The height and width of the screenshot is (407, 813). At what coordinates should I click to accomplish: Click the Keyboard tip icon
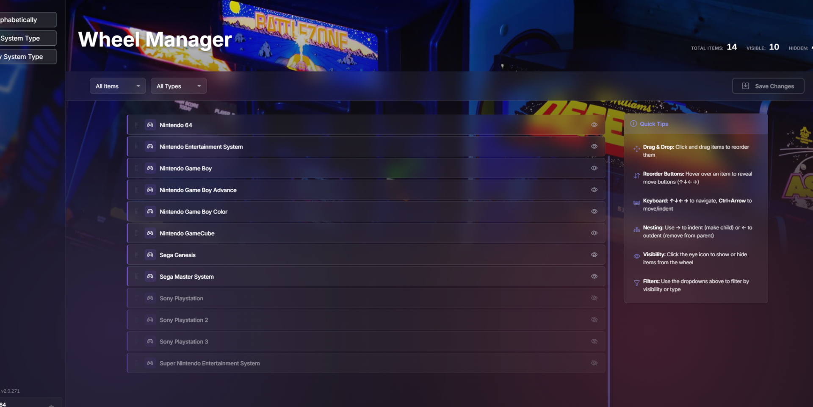coord(636,202)
